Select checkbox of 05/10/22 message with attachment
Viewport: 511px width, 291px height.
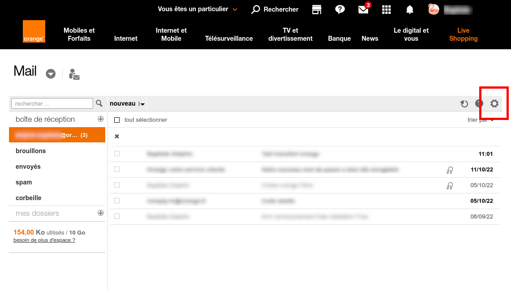coord(117,185)
